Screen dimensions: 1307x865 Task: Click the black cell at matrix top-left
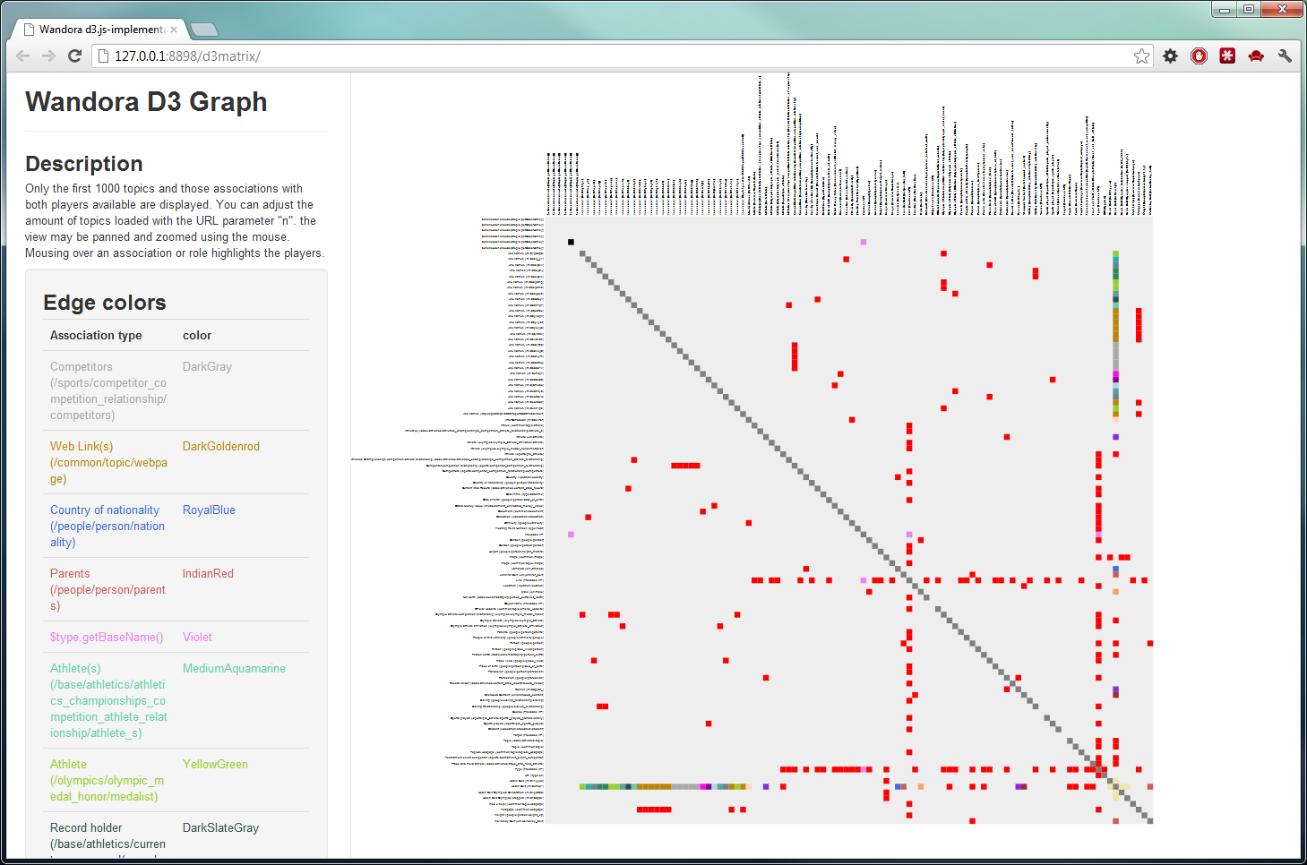571,242
